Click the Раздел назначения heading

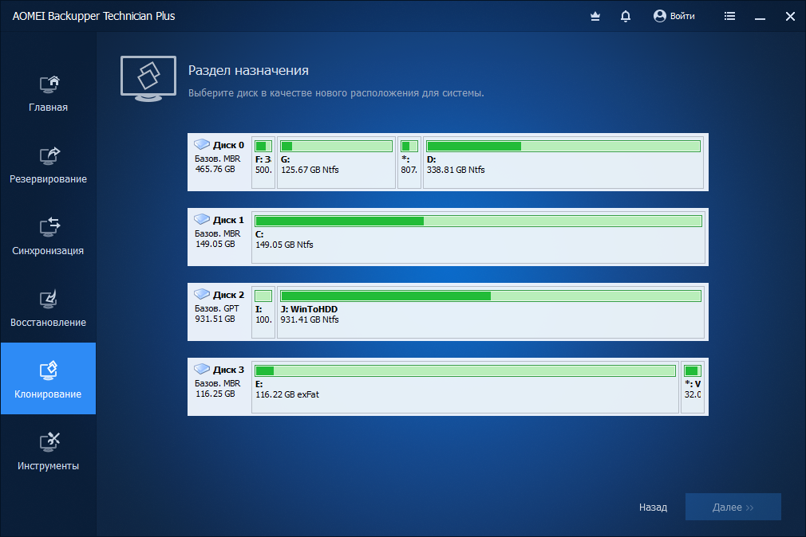pyautogui.click(x=248, y=70)
